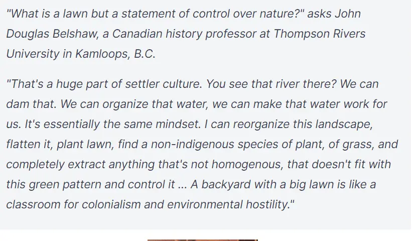
Task: Click the word "Kamloops" in the first paragraph
Action: (x=101, y=54)
